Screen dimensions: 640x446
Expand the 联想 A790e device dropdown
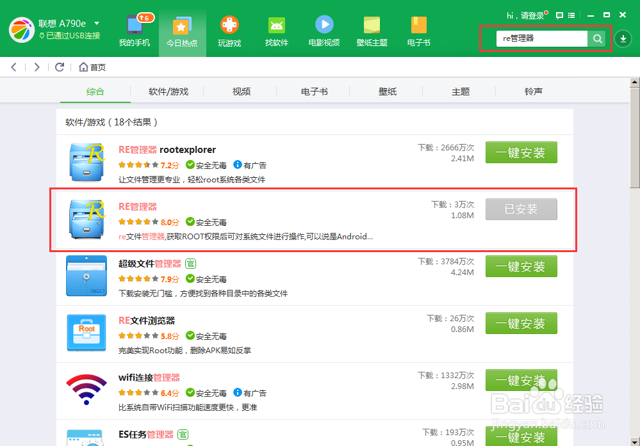(97, 23)
